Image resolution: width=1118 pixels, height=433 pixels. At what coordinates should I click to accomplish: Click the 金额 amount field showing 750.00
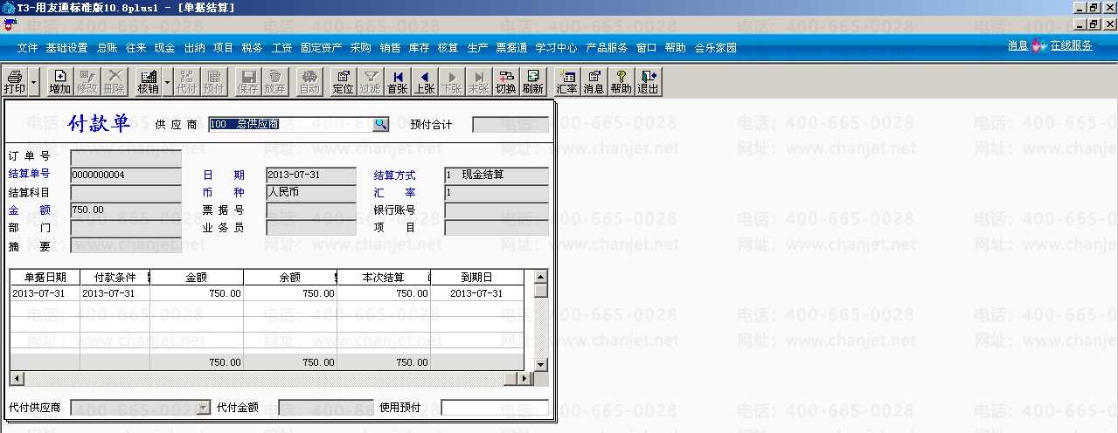click(x=126, y=210)
